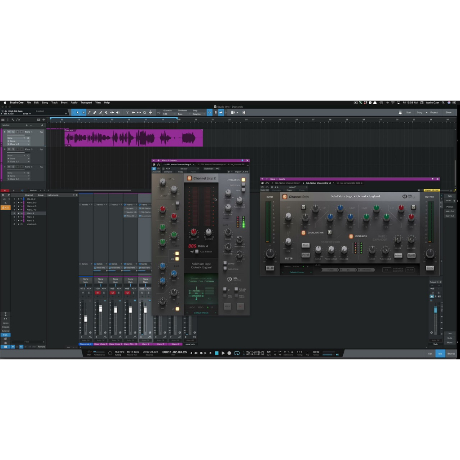460x460 pixels.
Task: Open the Audio menu
Action: [x=74, y=103]
